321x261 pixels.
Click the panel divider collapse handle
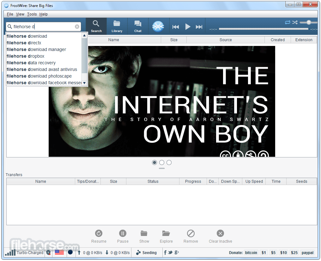162,169
